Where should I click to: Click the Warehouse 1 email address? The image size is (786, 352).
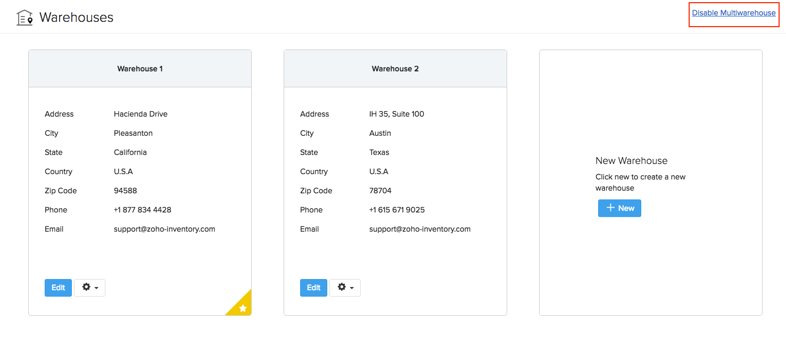164,229
